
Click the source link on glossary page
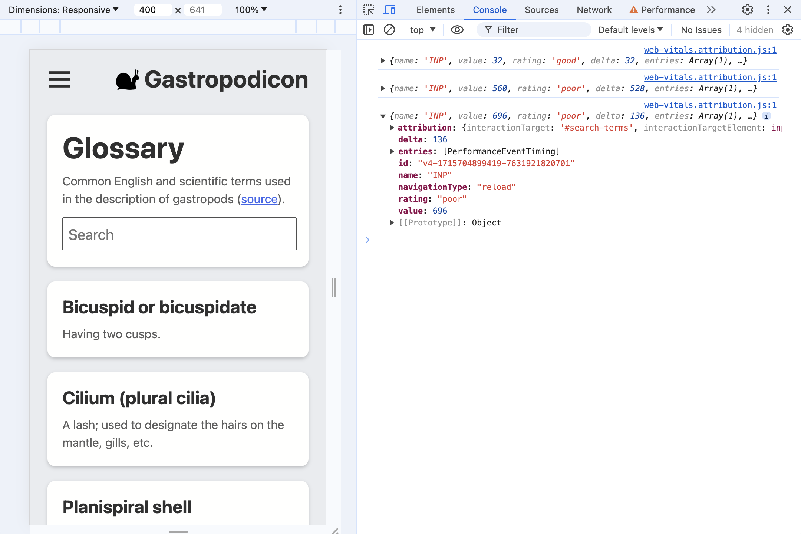[260, 199]
